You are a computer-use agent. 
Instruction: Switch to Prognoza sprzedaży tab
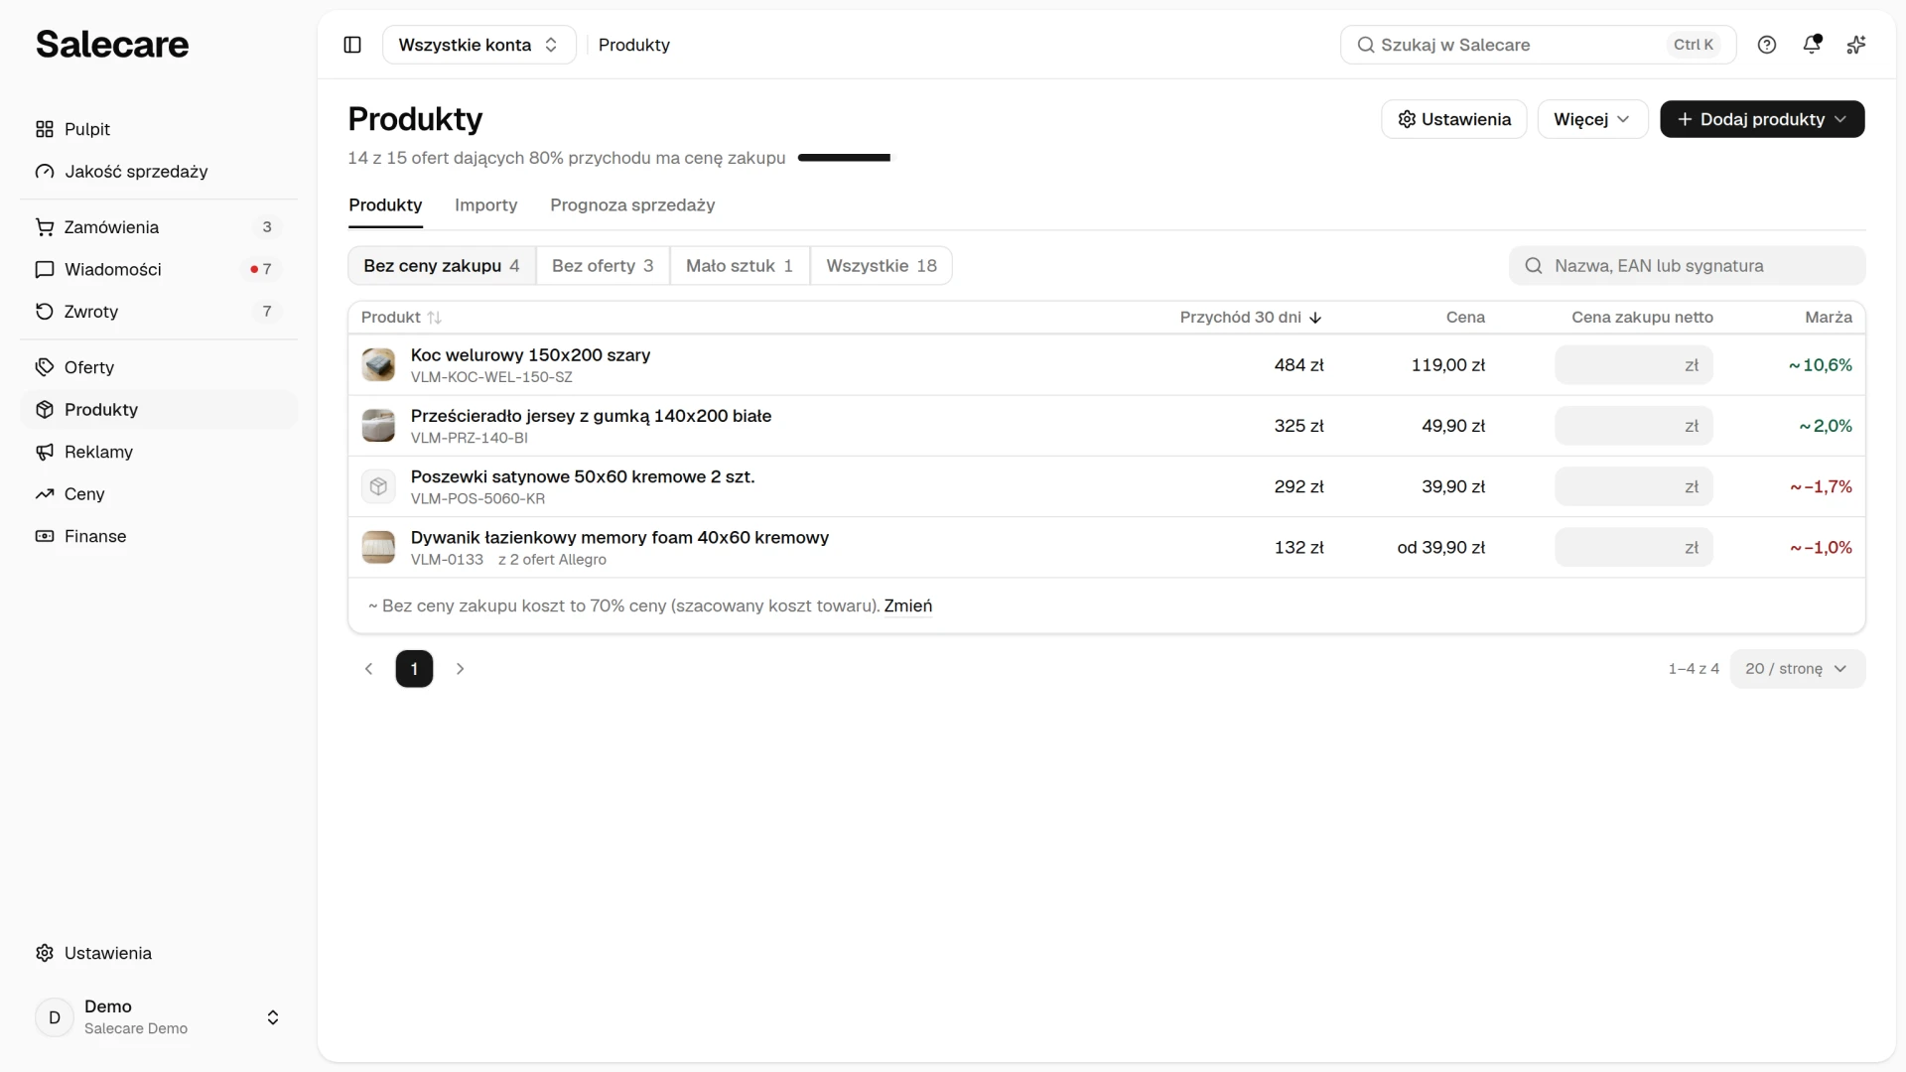click(x=632, y=205)
